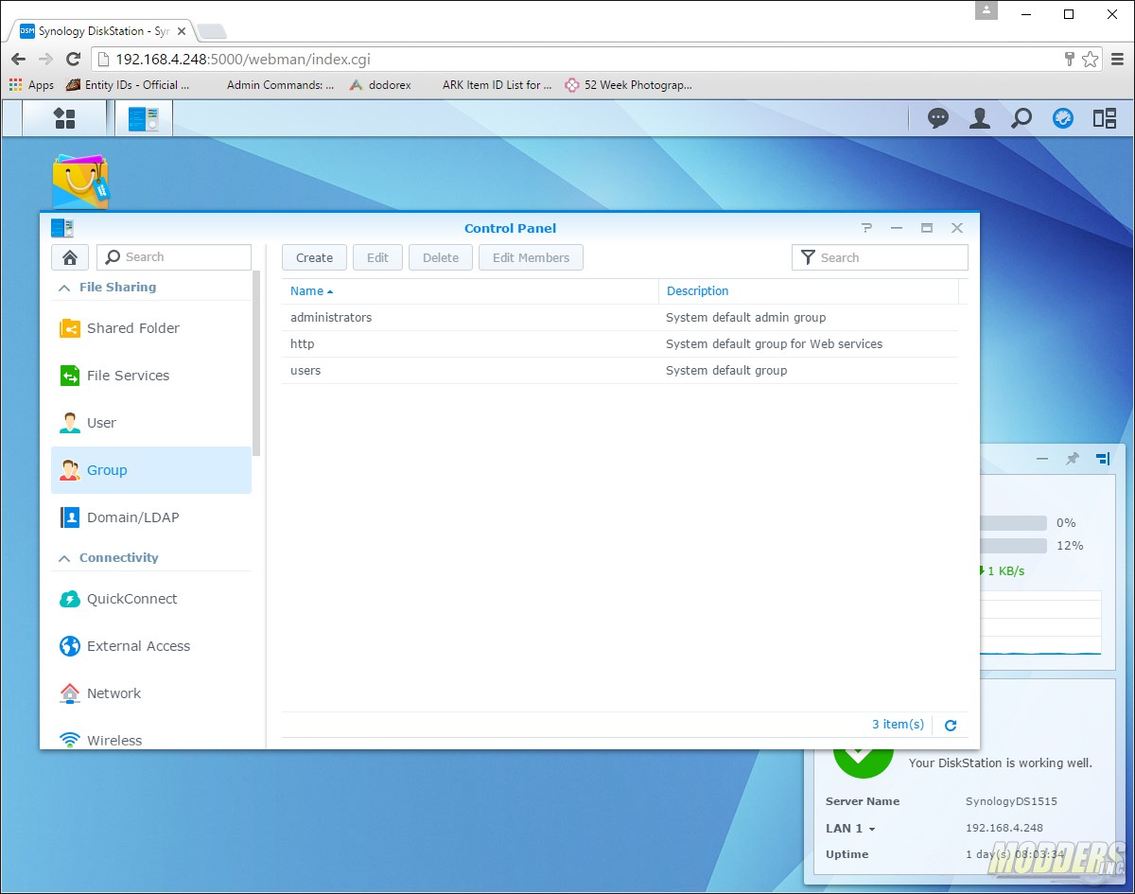Collapse the Connectivity category
The image size is (1135, 894).
tap(64, 558)
